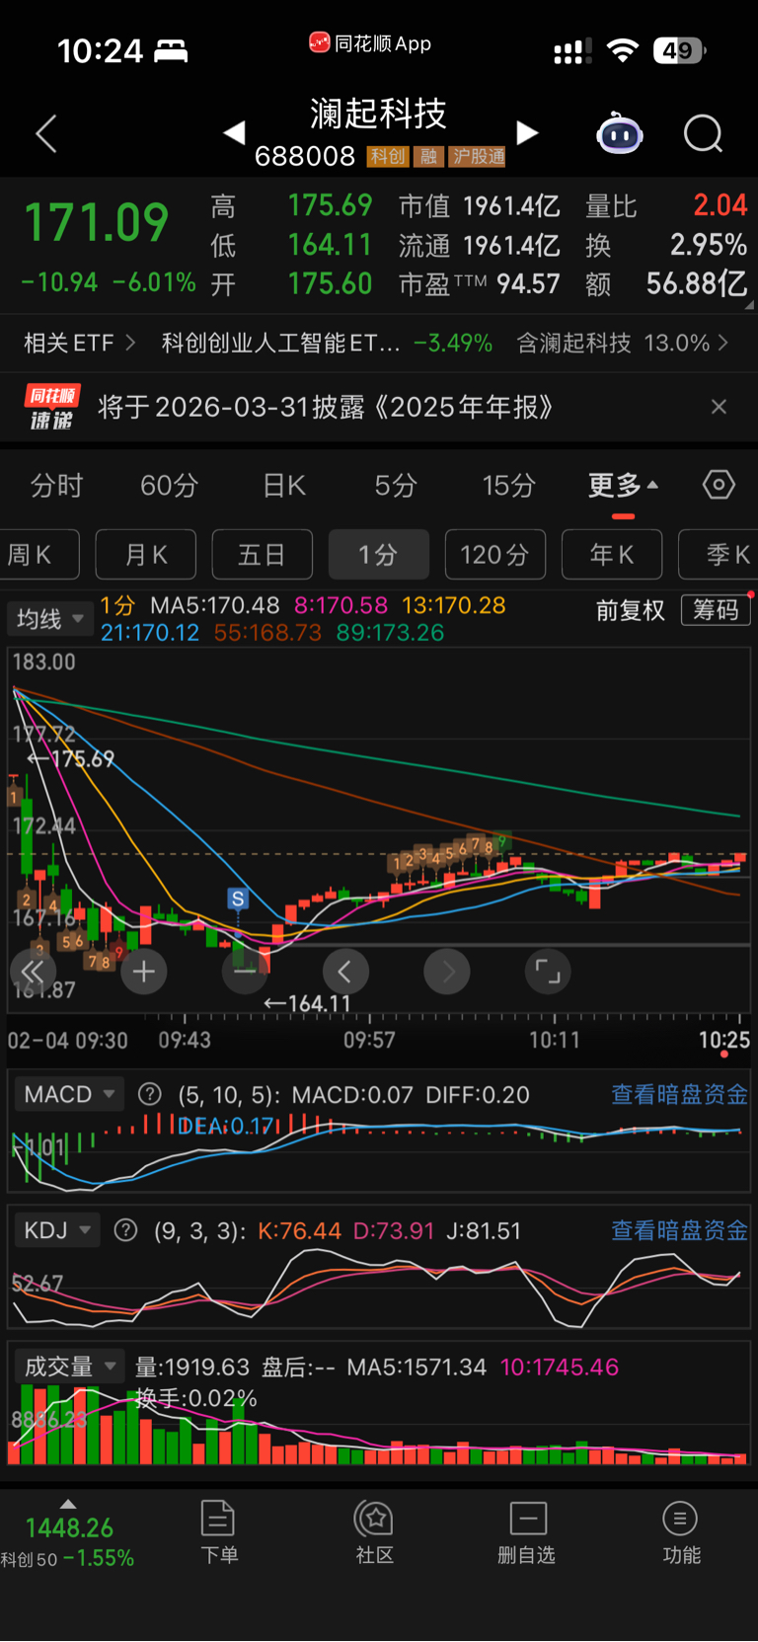This screenshot has height=1642, width=758.
Task: Open the 均线 indicator dropdown
Action: [x=49, y=619]
